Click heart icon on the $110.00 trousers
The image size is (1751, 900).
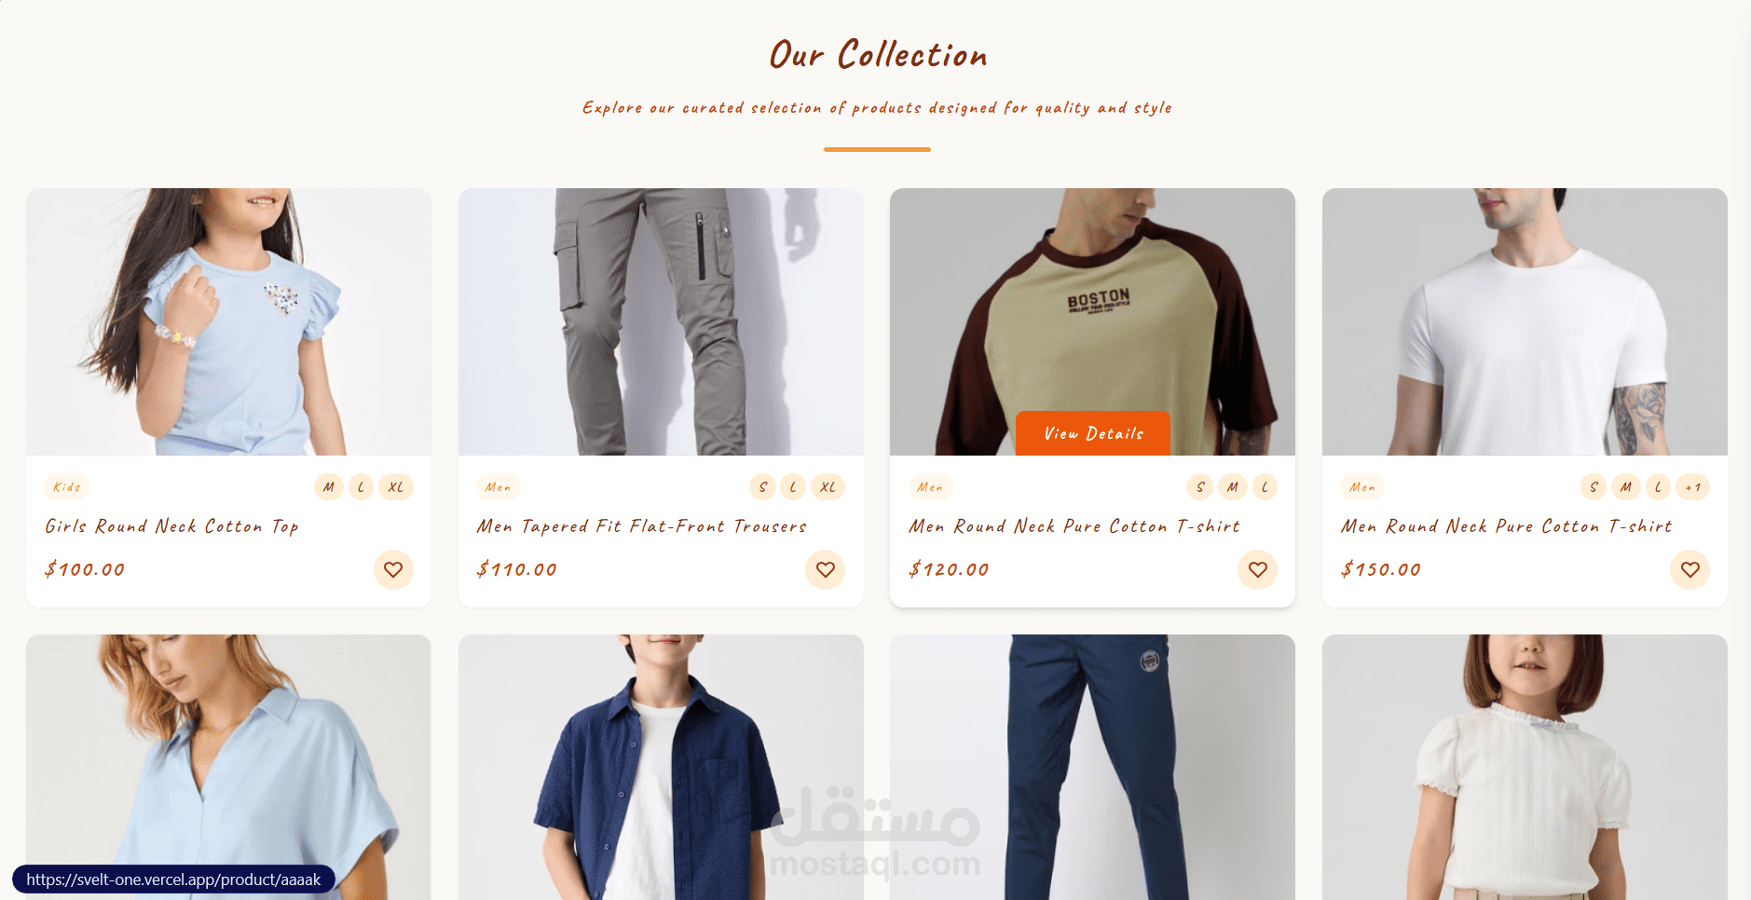point(826,569)
